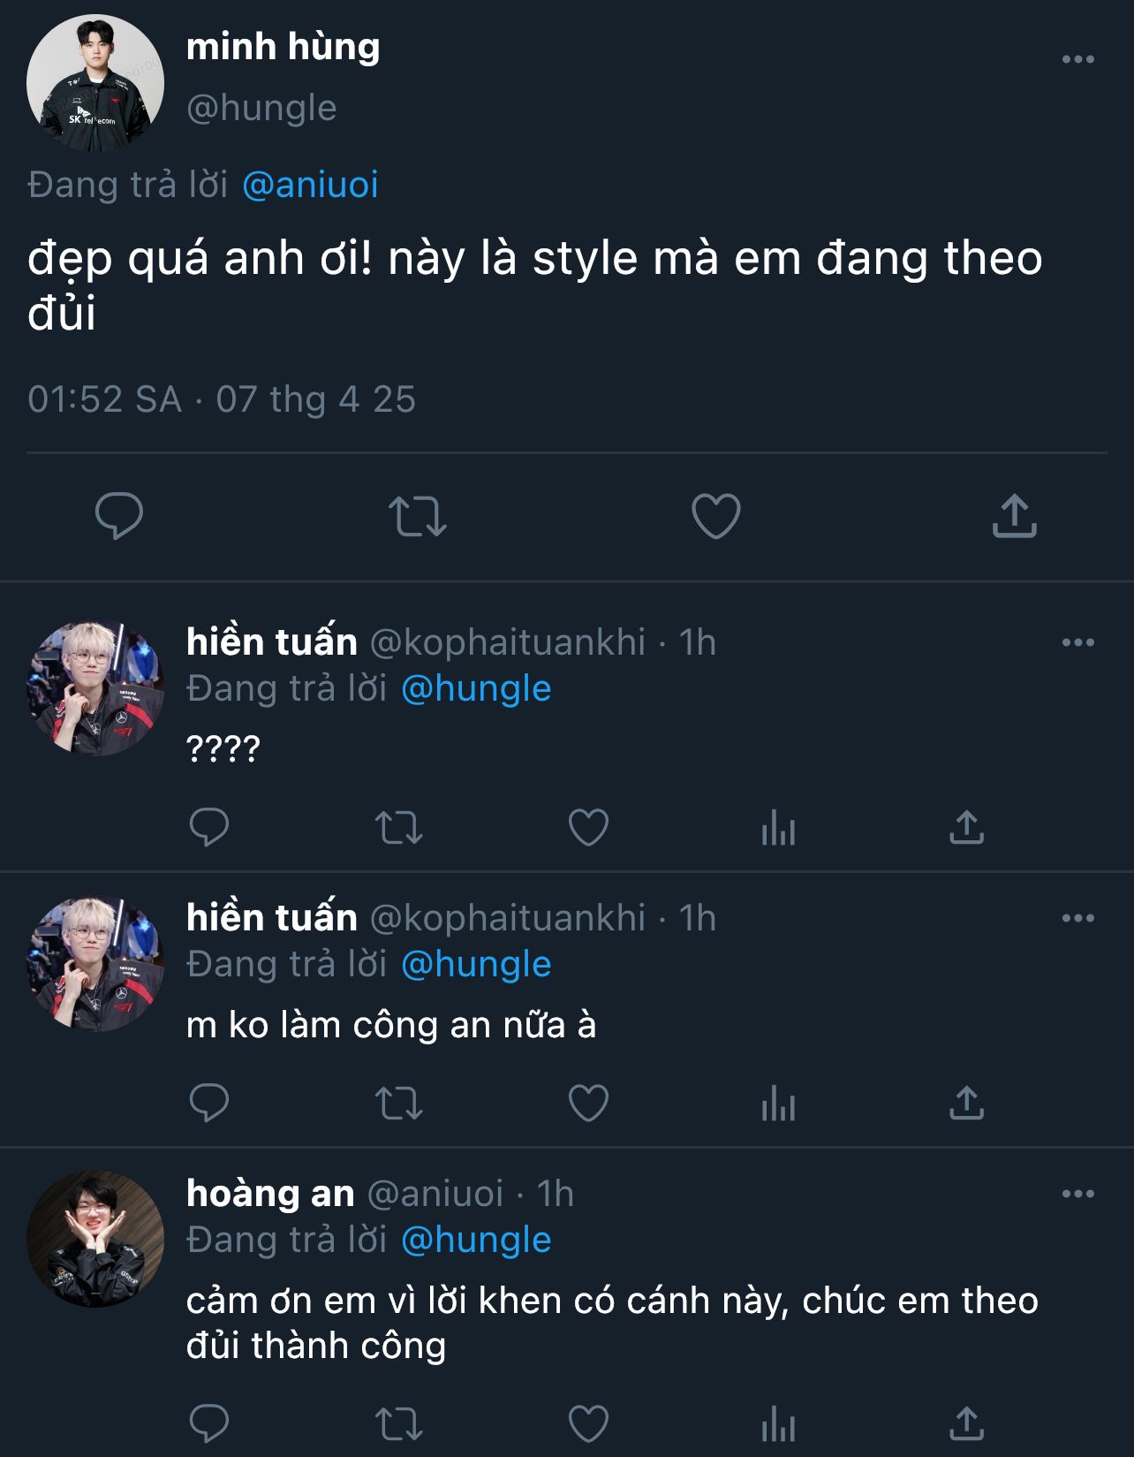Like the "m ko làm công an nữa à" reply
This screenshot has height=1457, width=1134.
tap(588, 1103)
